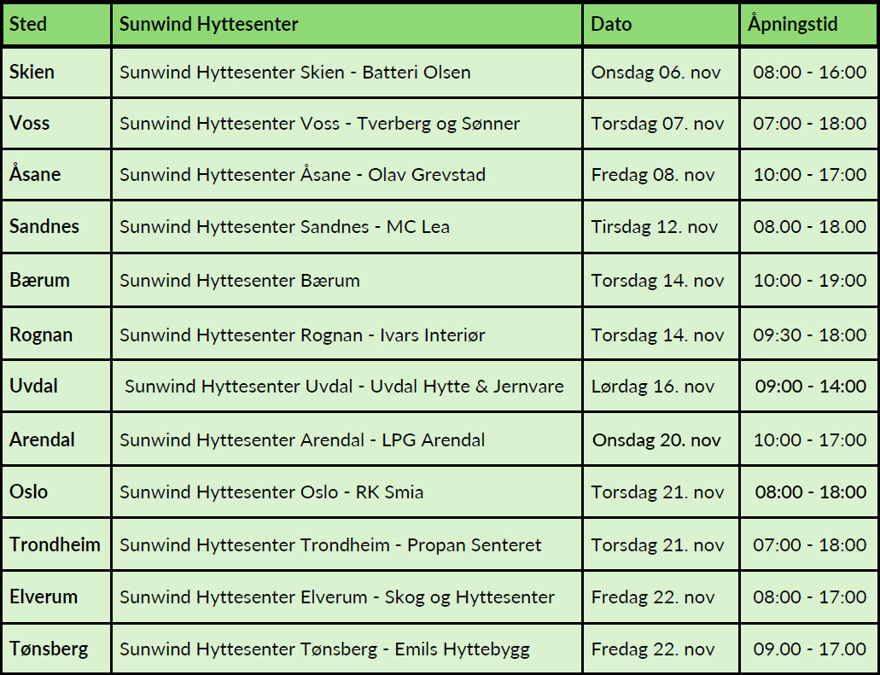
Task: Click the Sted column header
Action: (x=56, y=24)
